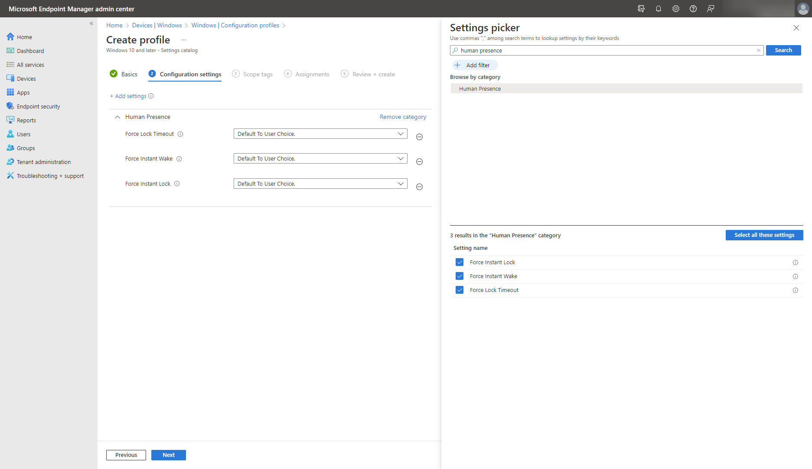Click the Next button
The height and width of the screenshot is (469, 812).
(x=169, y=455)
